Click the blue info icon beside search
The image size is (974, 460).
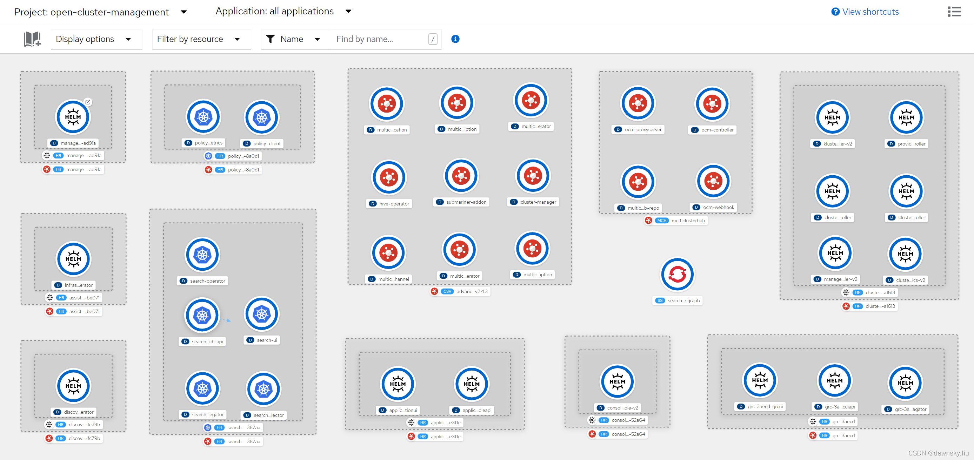click(455, 39)
